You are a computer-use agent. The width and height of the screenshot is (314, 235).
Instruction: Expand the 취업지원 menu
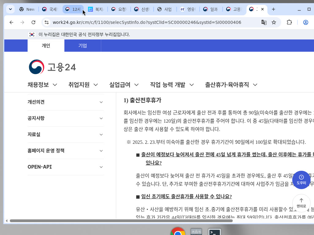tap(83, 85)
